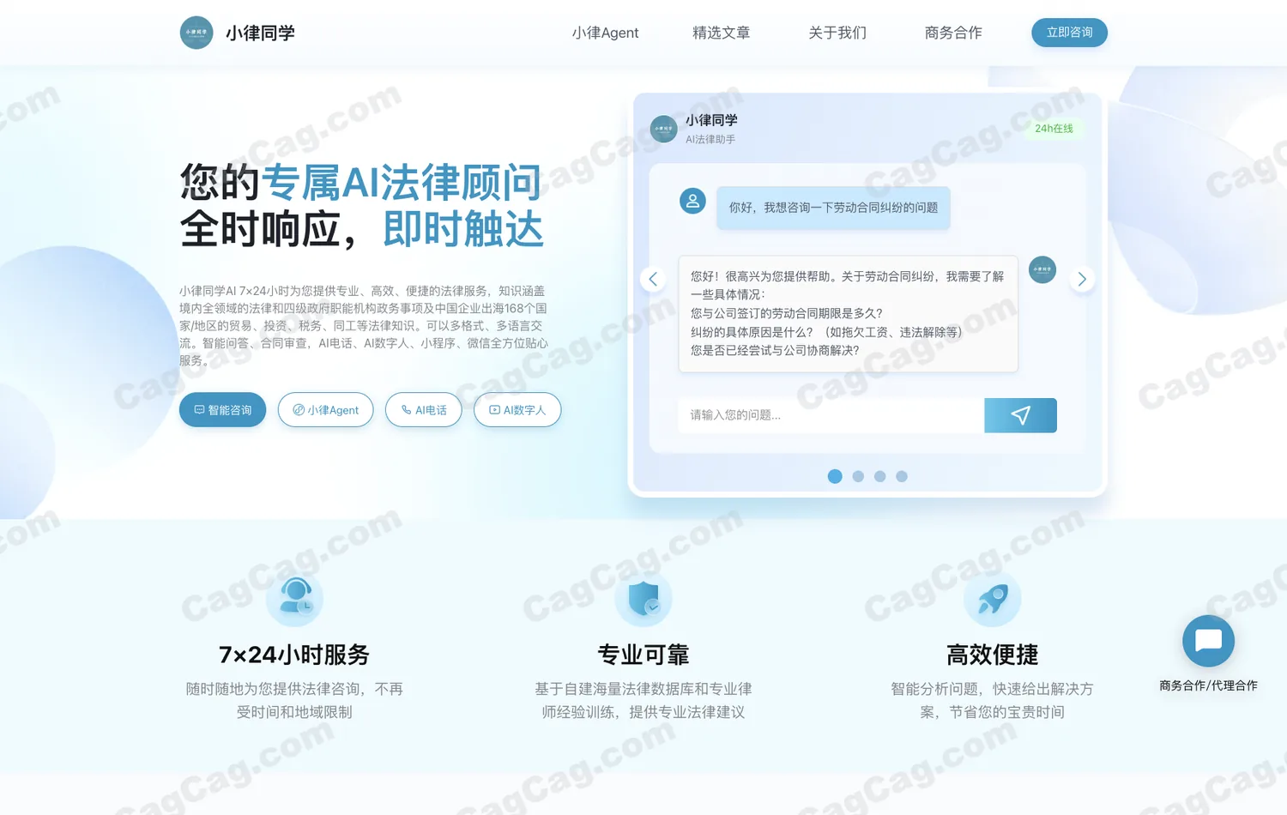Choose the AI电话 button
This screenshot has height=815, width=1287.
click(x=424, y=410)
